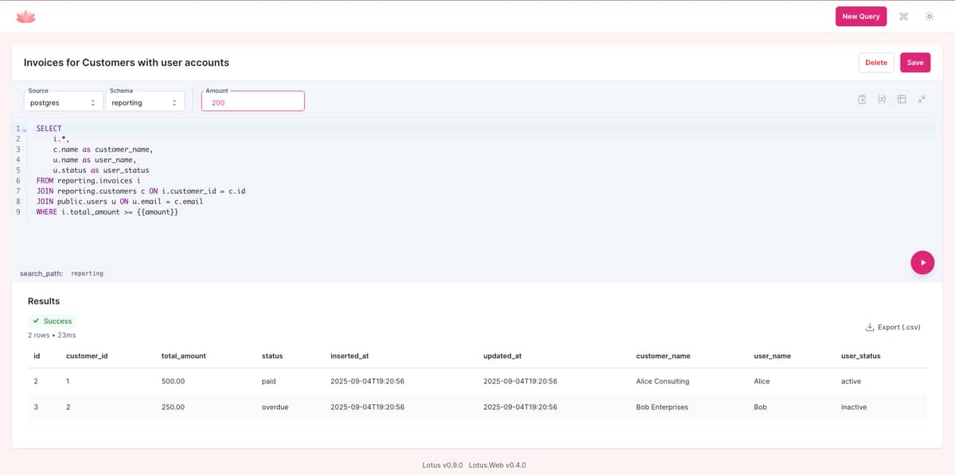Focus the Amount input field

point(252,102)
